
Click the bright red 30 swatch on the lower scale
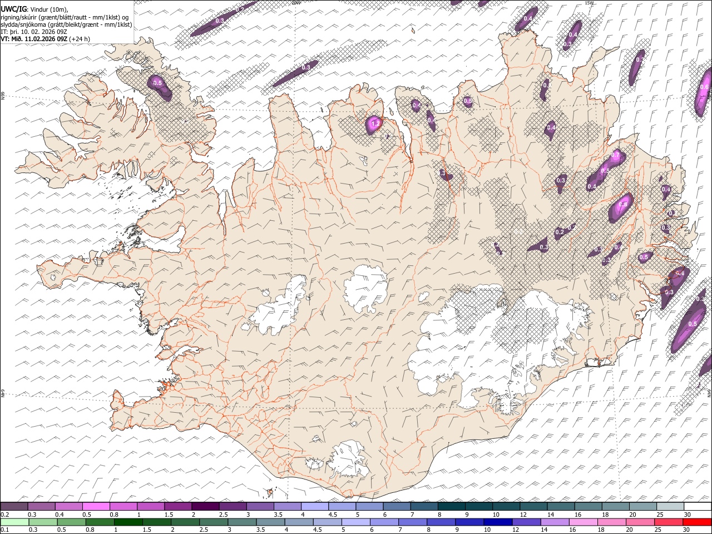[697, 522]
